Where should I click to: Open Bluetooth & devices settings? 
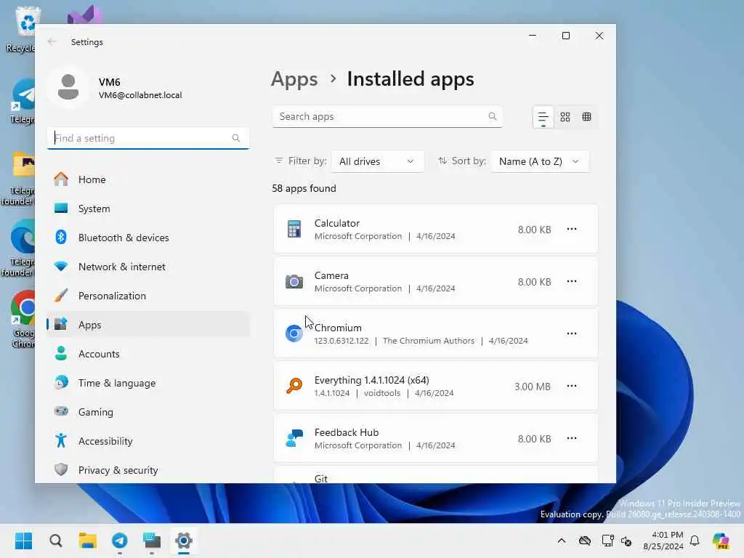pyautogui.click(x=148, y=238)
